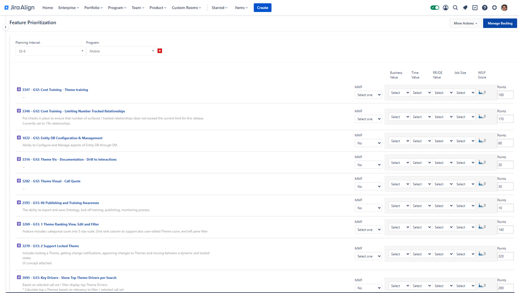Click the Jira Align logo
This screenshot has width=519, height=293.
(19, 7)
